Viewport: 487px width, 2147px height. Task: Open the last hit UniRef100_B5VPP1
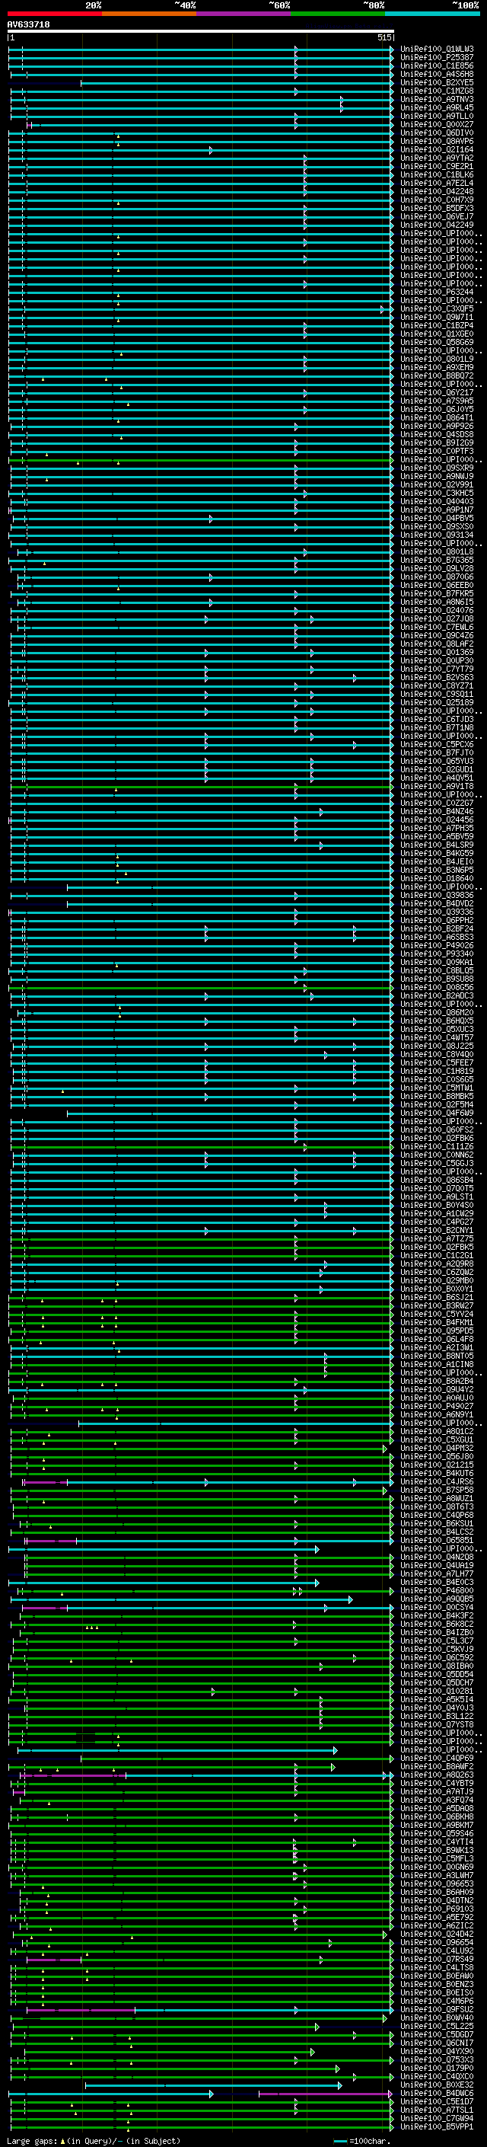[x=437, y=2127]
